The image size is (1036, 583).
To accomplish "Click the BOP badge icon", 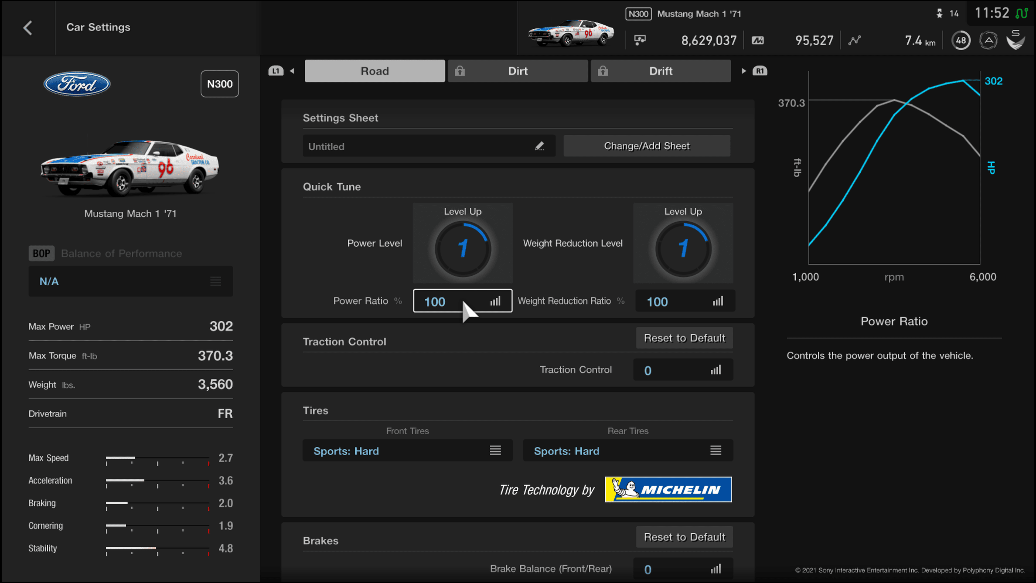I will [x=42, y=253].
